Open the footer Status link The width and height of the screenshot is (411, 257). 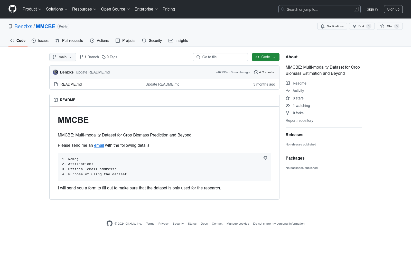click(192, 224)
